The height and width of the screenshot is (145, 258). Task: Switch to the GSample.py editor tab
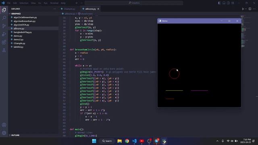click(70, 9)
